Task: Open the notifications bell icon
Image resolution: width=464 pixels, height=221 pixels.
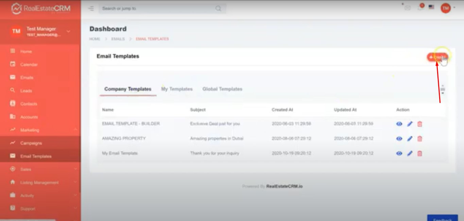Action: 420,7
